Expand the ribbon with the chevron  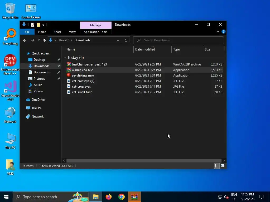[x=218, y=32]
